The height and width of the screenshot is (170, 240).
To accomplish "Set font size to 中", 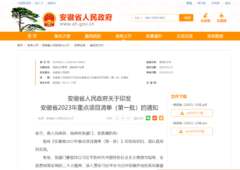I will (123, 118).
